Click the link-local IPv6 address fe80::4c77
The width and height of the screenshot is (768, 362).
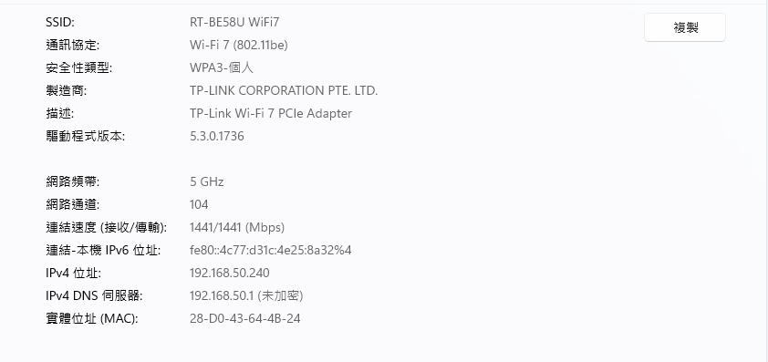point(270,251)
